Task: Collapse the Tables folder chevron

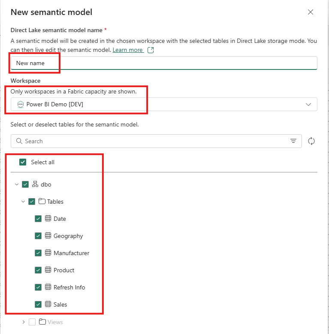Action: point(23,202)
